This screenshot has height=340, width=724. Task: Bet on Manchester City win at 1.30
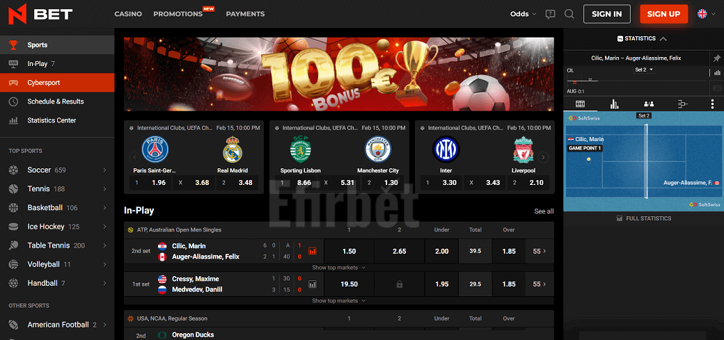tap(383, 183)
